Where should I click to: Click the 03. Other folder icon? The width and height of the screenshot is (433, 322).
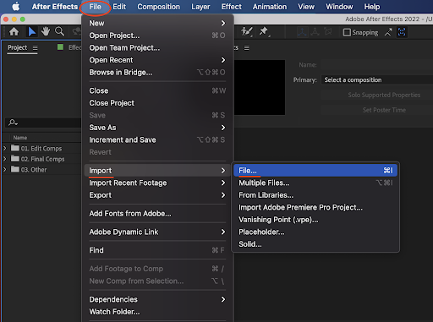[15, 169]
